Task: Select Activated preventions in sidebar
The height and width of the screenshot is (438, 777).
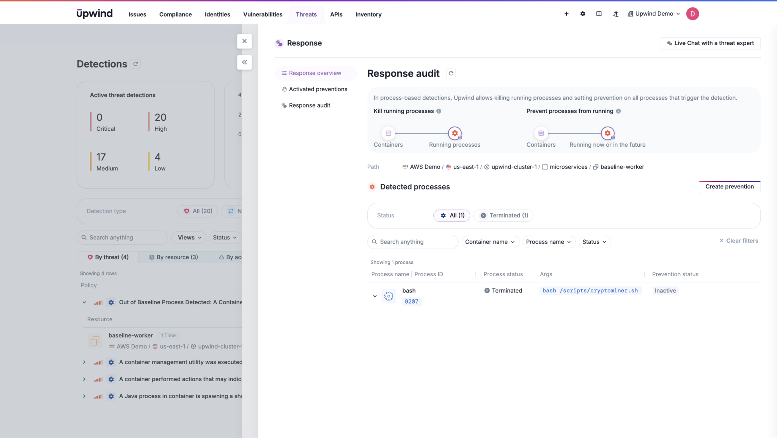Action: click(x=318, y=89)
